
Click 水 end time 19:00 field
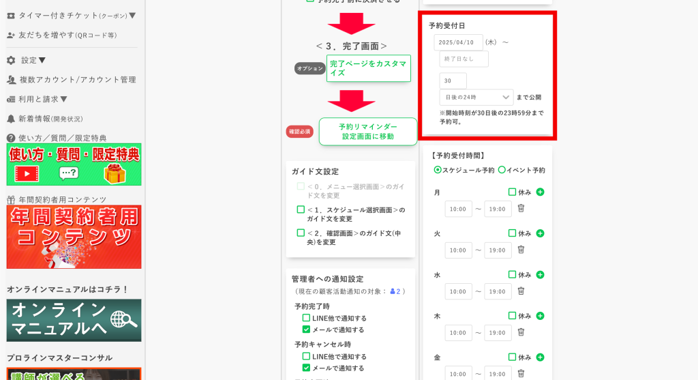(x=498, y=291)
